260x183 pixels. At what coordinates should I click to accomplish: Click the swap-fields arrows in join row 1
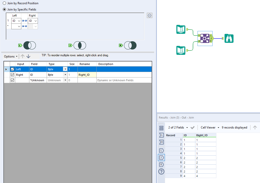(25, 21)
